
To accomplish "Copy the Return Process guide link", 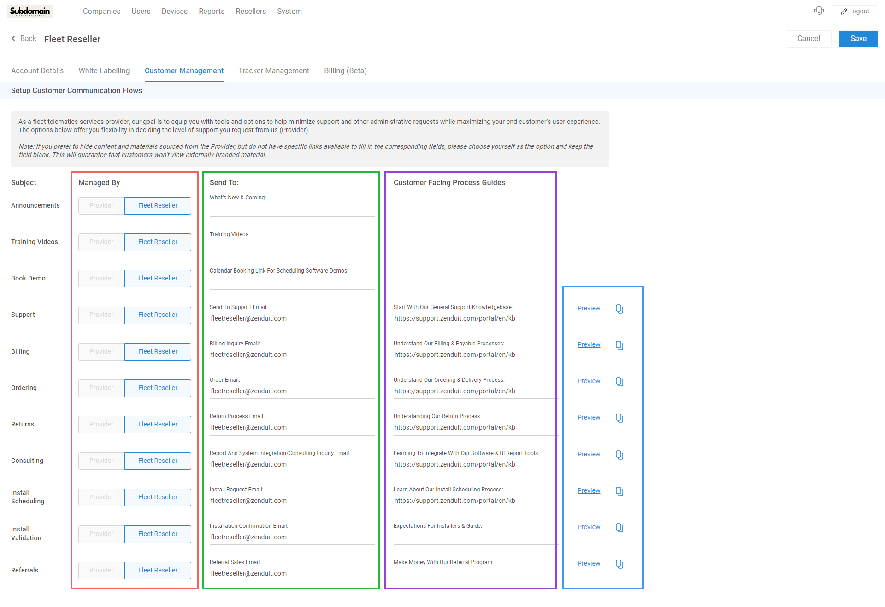I will 619,418.
